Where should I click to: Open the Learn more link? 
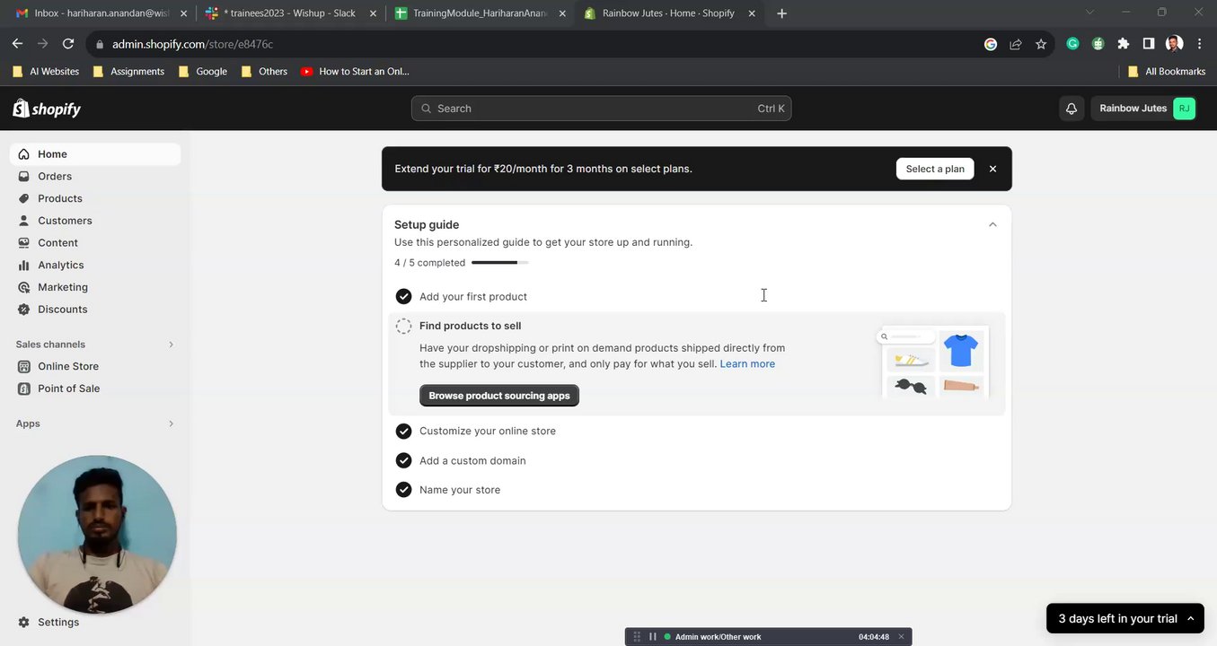point(747,363)
